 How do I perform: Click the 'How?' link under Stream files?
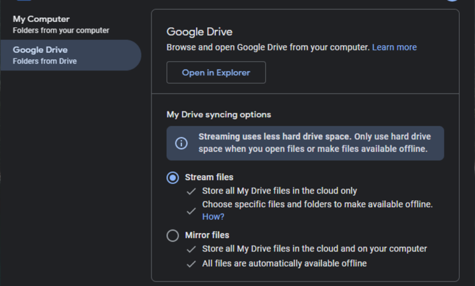click(213, 217)
